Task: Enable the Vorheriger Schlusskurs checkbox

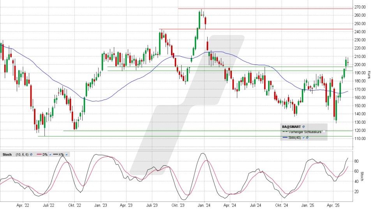Action: tap(324, 132)
